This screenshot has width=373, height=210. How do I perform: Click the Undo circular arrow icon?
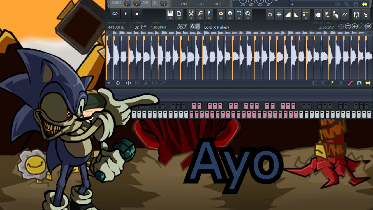(270, 15)
